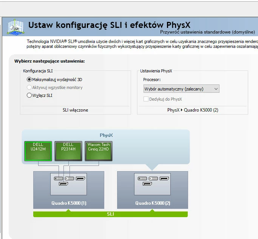Image resolution: width=258 pixels, height=239 pixels.
Task: Select the DELL P2314H monitor thumbnail
Action: [68, 151]
